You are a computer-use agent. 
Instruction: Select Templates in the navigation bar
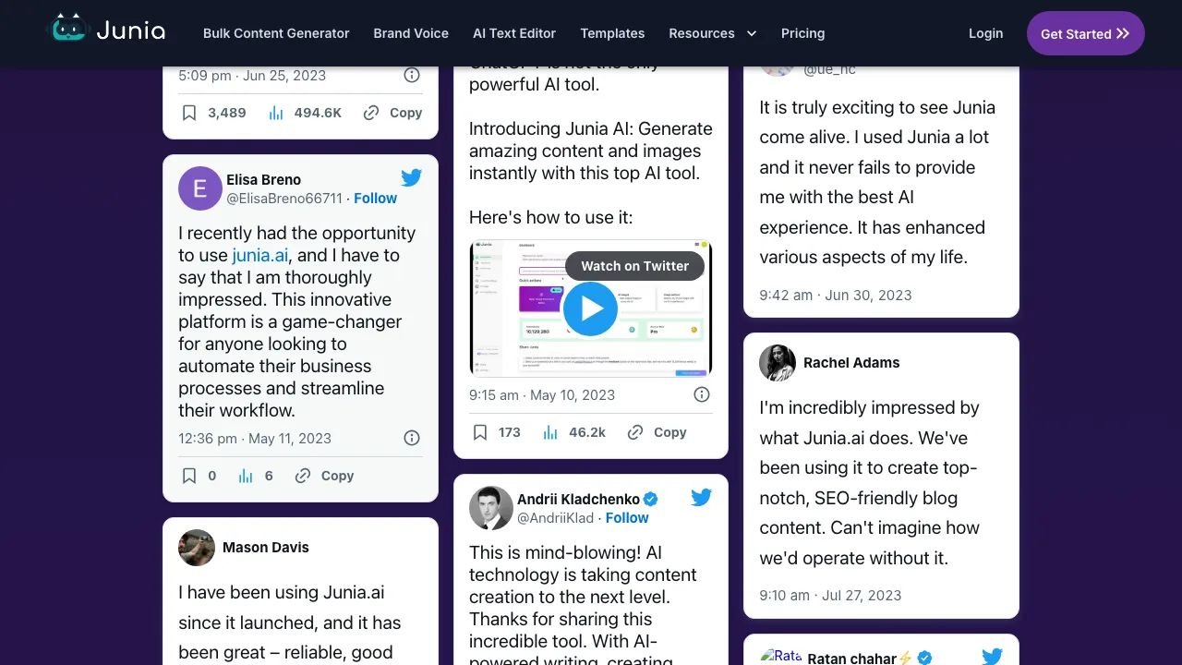[612, 33]
